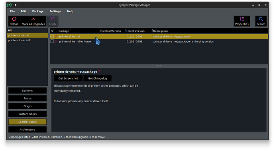Close the Synaptic Package Manager window
275x153 pixels.
coord(265,5)
